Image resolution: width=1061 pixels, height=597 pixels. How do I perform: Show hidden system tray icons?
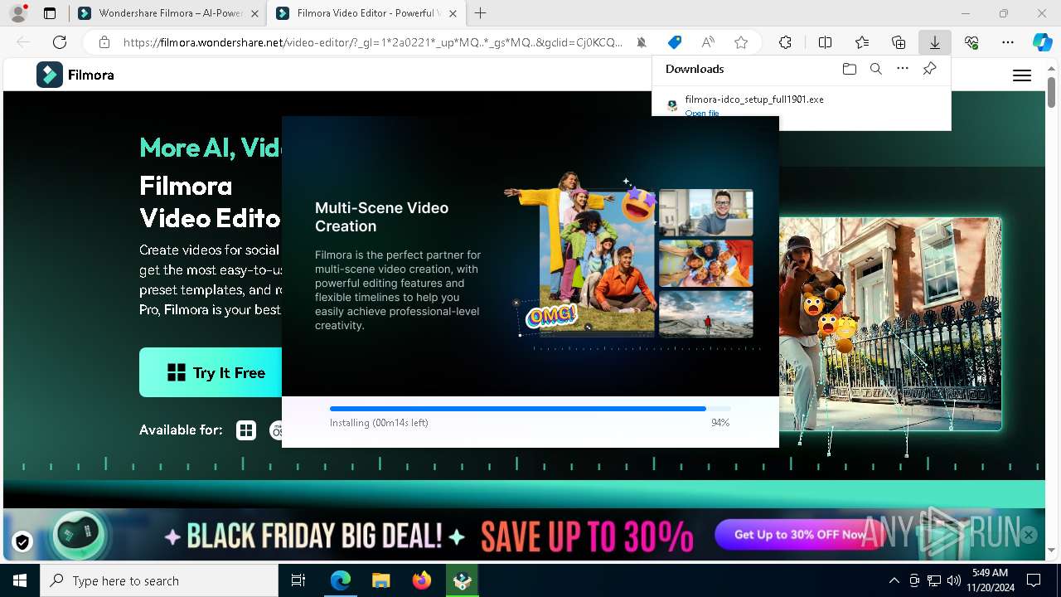(894, 580)
